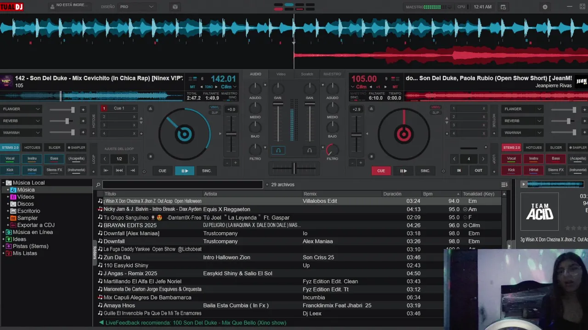This screenshot has width=588, height=330.
Task: Play or pause the right deck
Action: [x=403, y=170]
